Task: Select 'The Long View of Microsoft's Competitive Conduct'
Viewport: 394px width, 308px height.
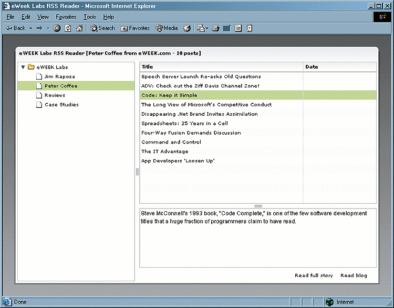Action: pyautogui.click(x=258, y=105)
